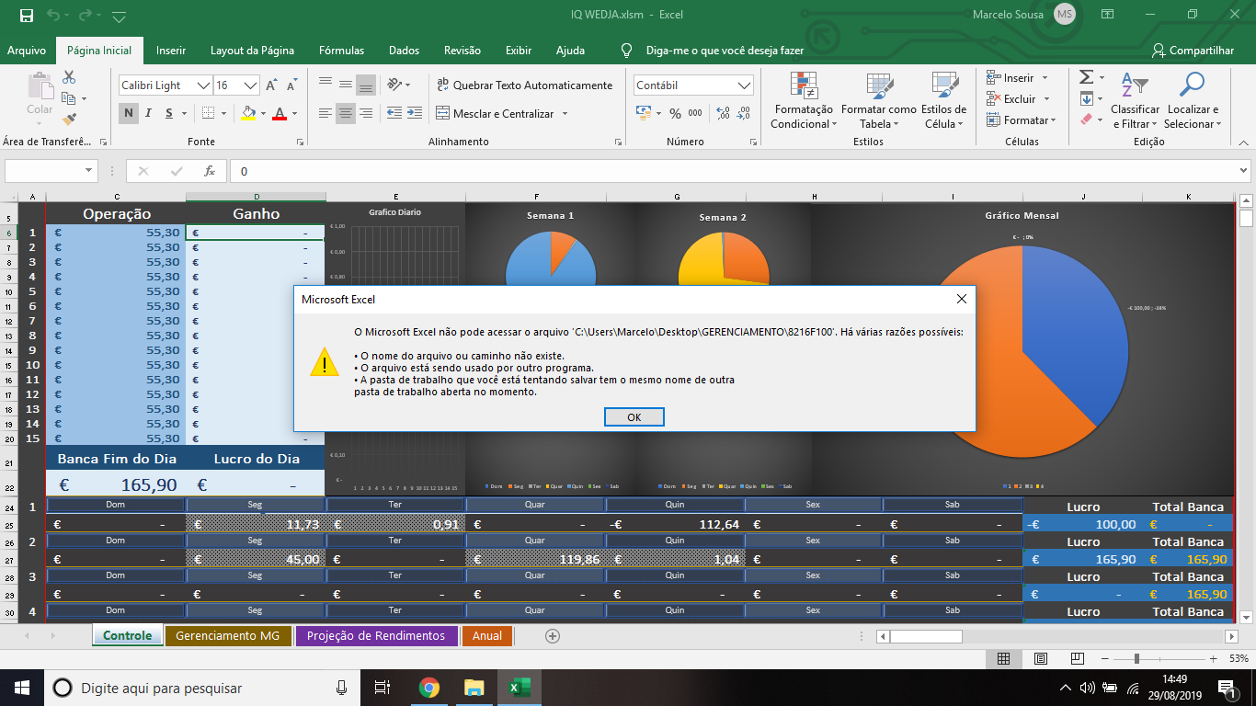Open the Calibri Light font dropdown
Image resolution: width=1256 pixels, height=706 pixels.
pyautogui.click(x=203, y=85)
